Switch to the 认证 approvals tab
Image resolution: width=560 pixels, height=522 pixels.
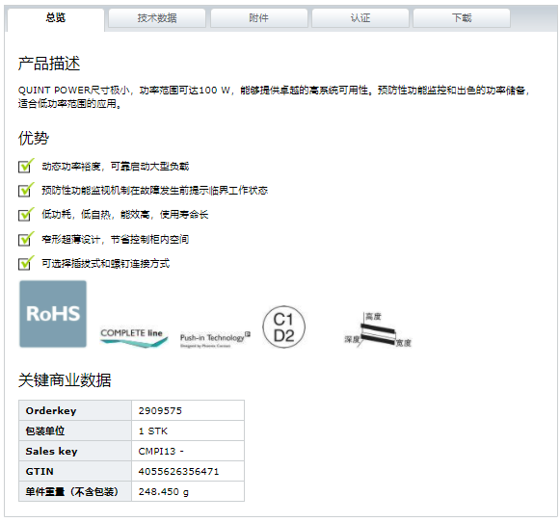(360, 18)
